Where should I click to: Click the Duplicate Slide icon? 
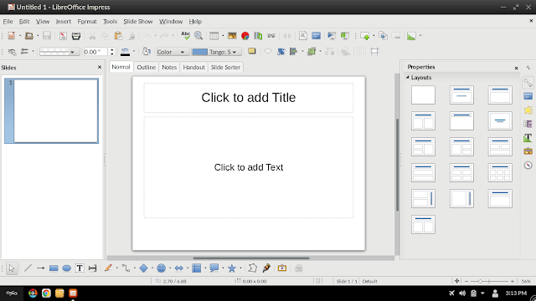pyautogui.click(x=384, y=35)
